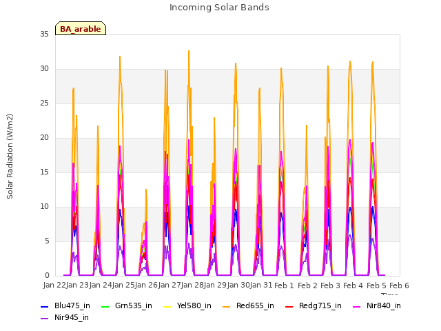
Task: Click the Feb 3 x-axis tick label
Action: pyautogui.click(x=330, y=285)
